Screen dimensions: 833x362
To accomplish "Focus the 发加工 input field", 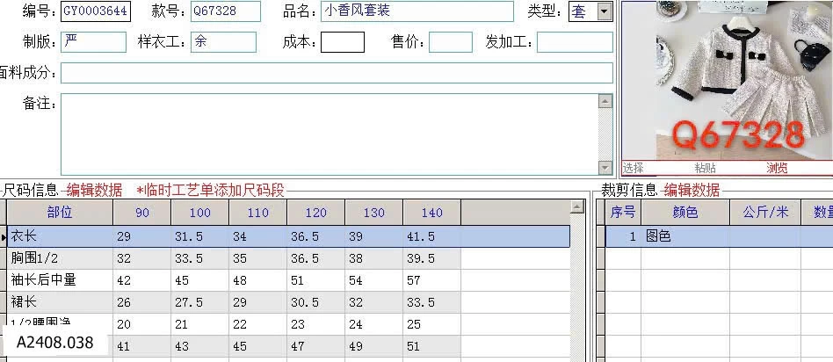I will (575, 42).
